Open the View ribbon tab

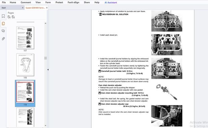(x=38, y=2)
